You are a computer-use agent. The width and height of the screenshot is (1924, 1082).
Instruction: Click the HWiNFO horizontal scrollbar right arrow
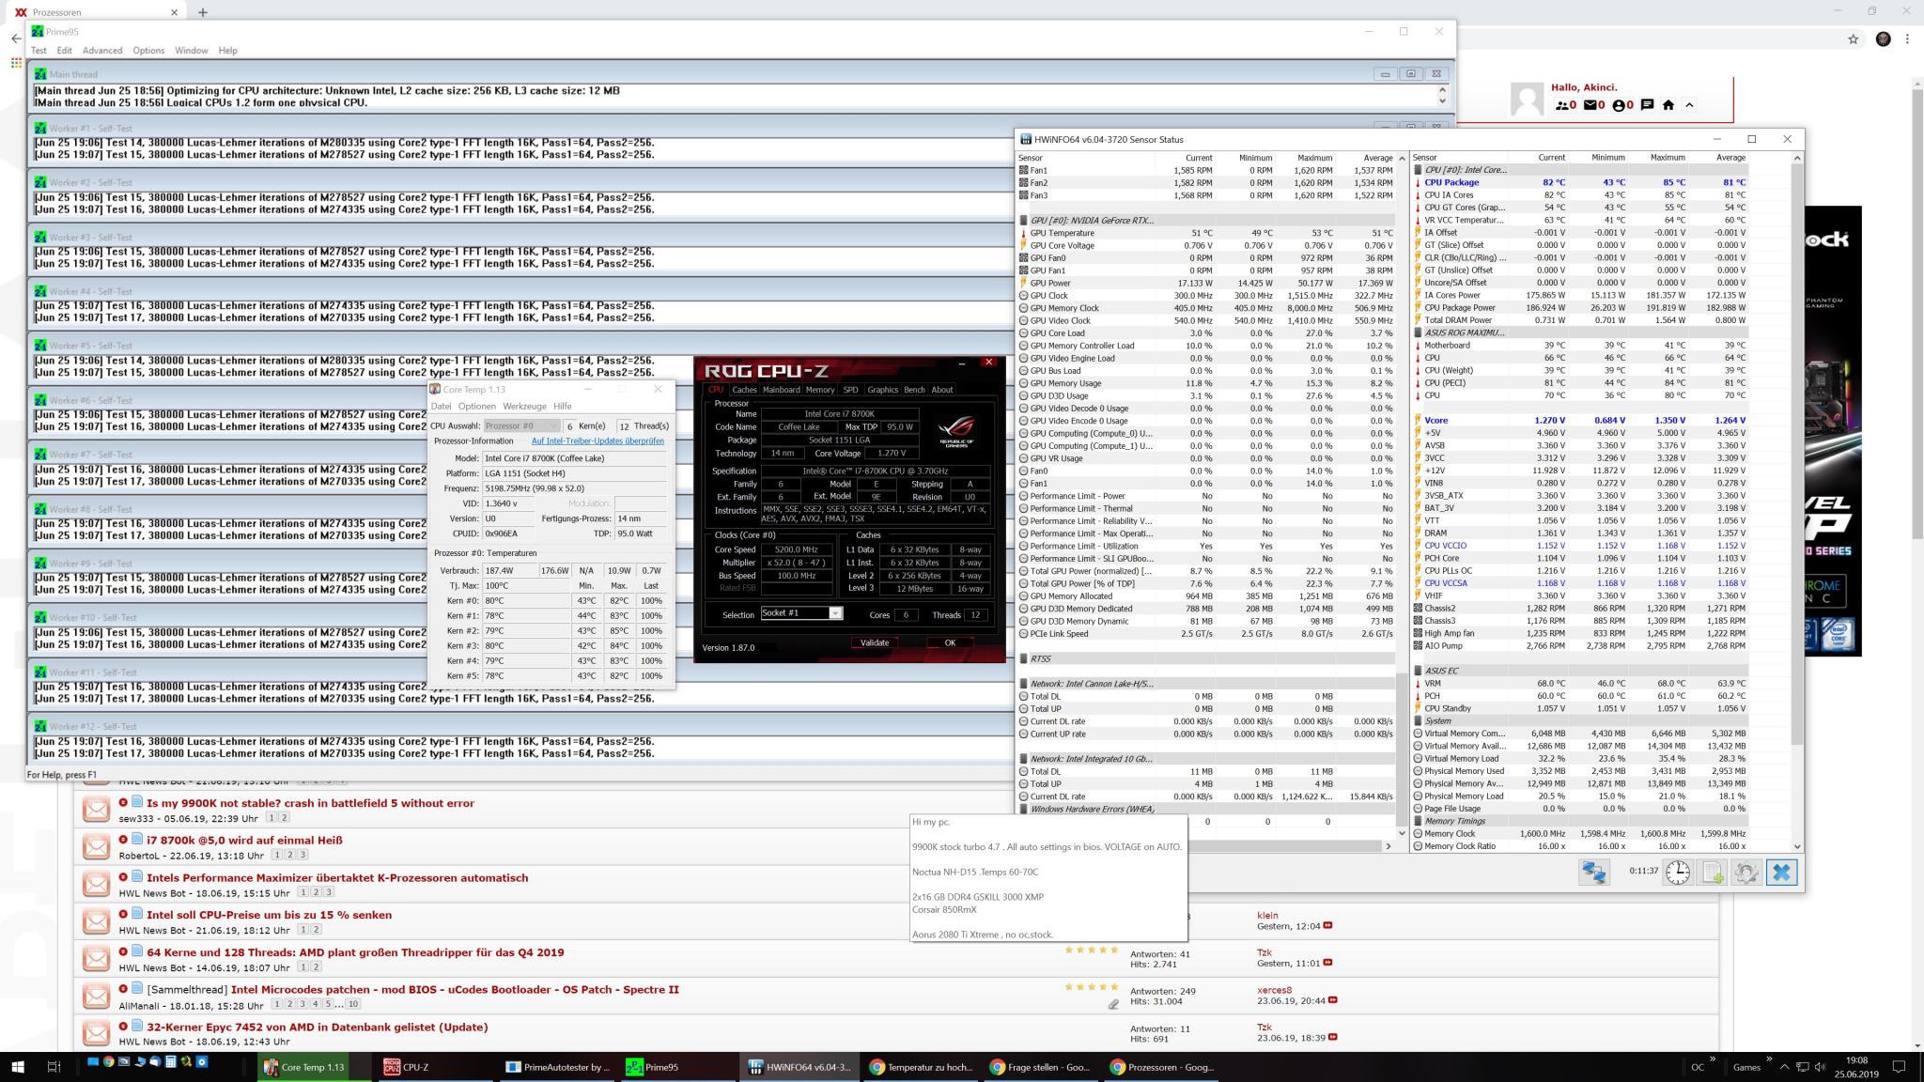point(1389,846)
